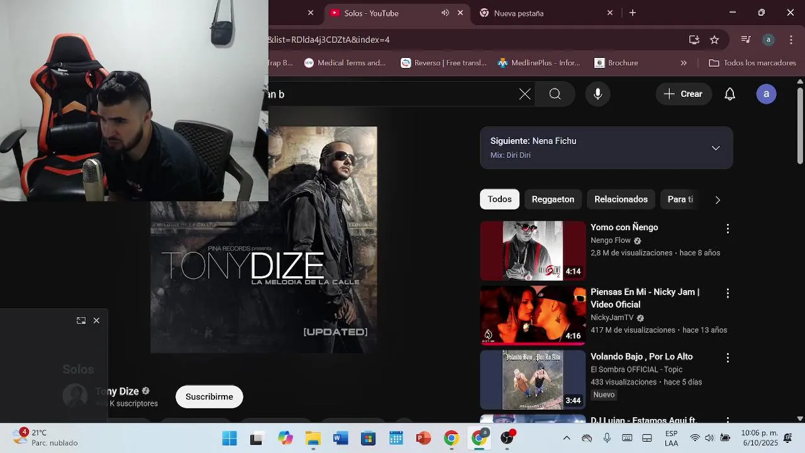
Task: Close the Solos - YouTube tab
Action: (x=460, y=13)
